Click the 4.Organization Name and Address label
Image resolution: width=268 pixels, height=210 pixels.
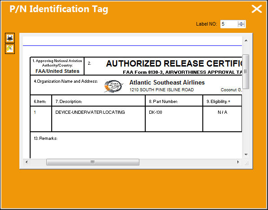[x=66, y=81]
